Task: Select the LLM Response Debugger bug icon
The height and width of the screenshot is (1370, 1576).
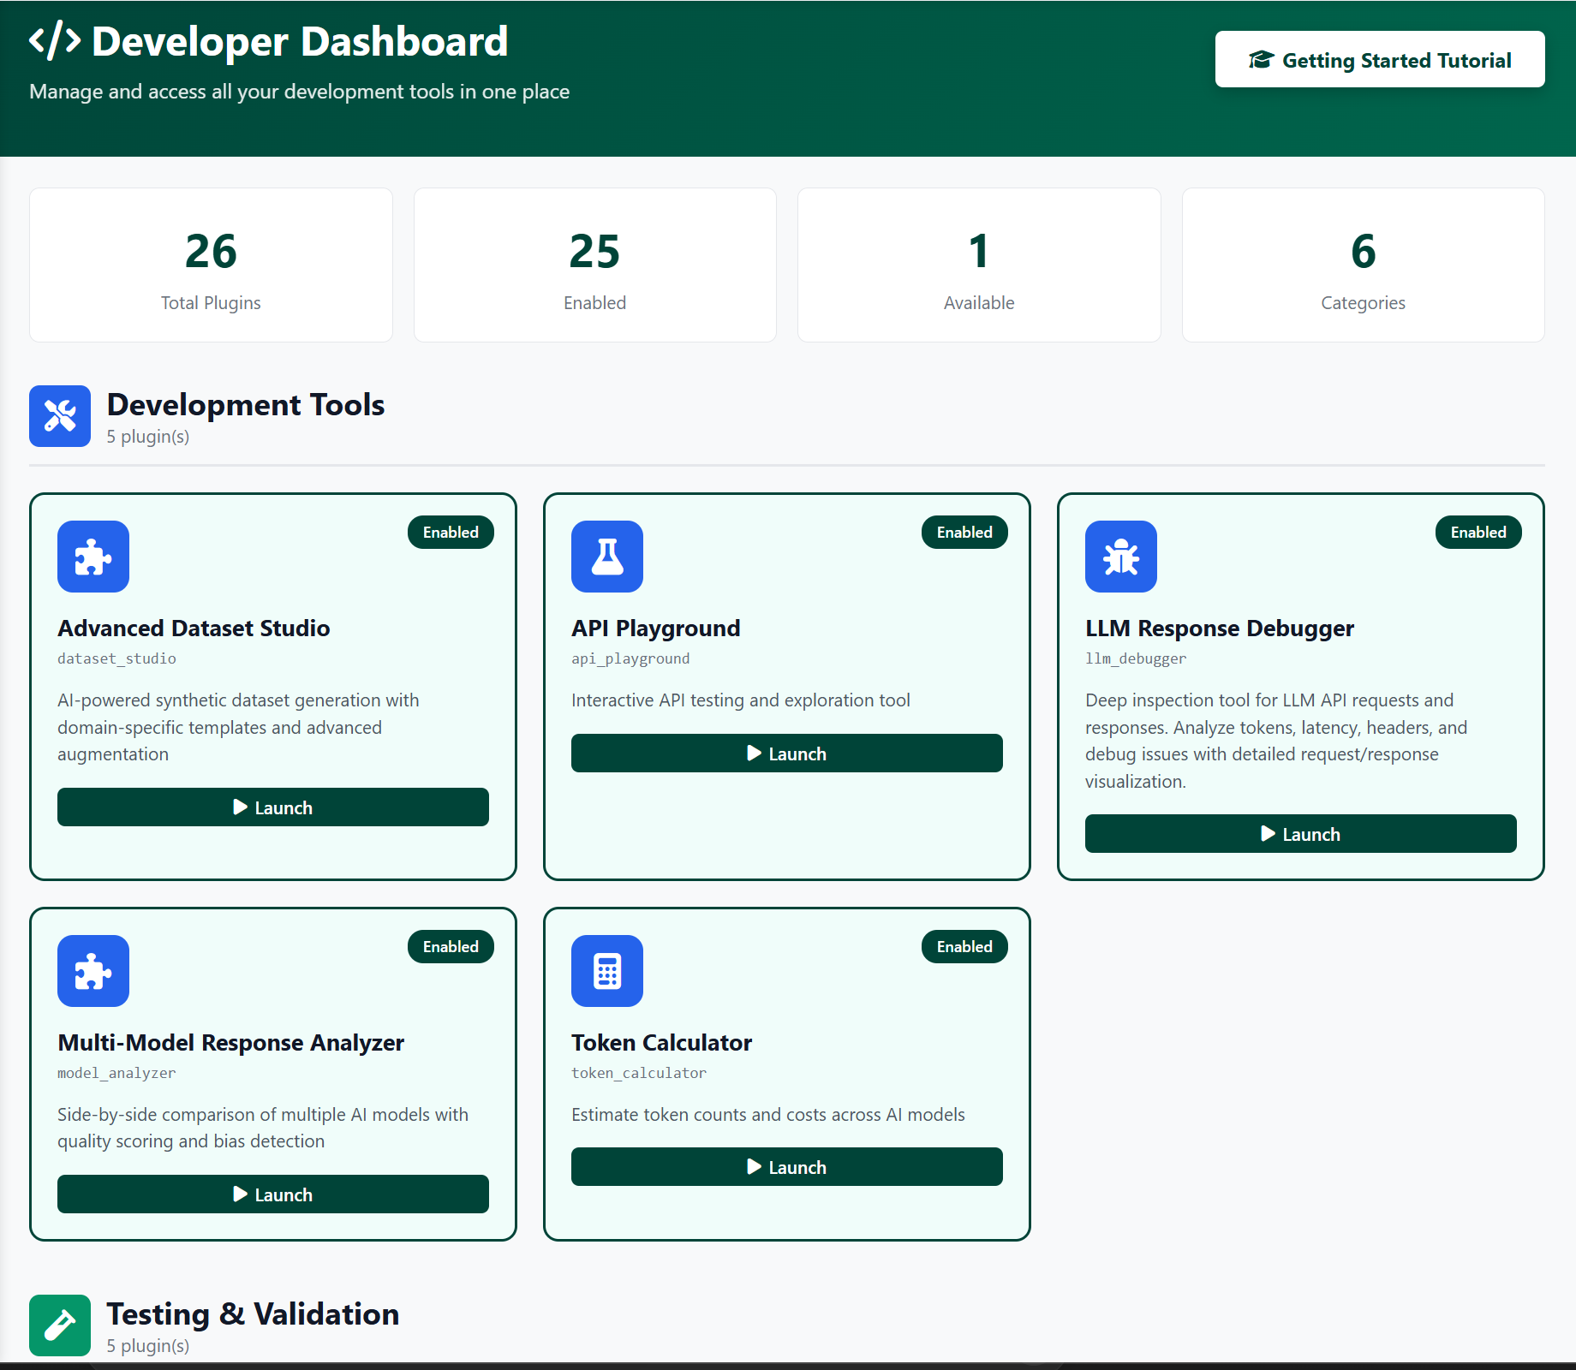Action: click(1120, 556)
